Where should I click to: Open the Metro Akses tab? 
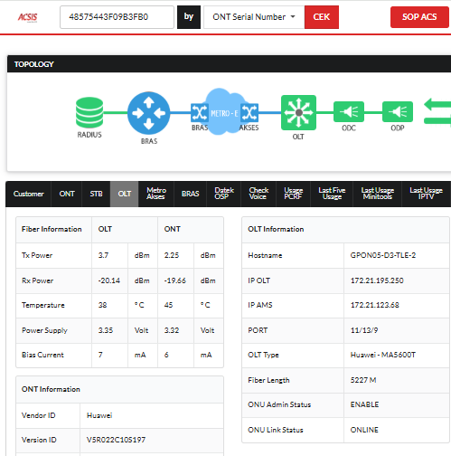(x=156, y=194)
